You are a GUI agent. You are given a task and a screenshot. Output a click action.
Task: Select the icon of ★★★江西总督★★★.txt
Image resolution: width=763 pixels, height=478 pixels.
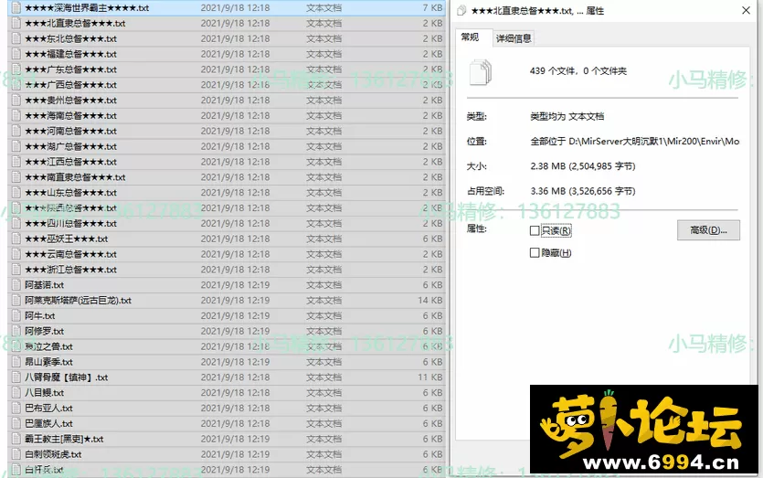tap(16, 162)
